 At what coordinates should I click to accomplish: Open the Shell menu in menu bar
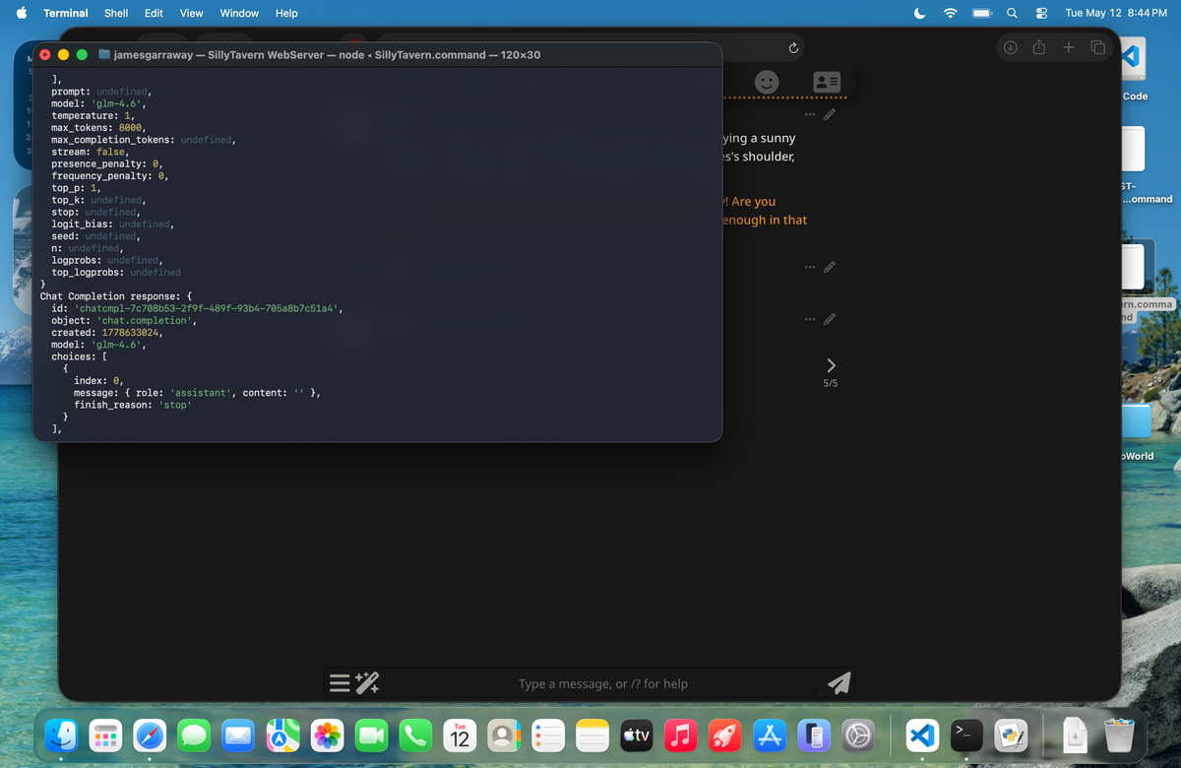click(x=116, y=13)
